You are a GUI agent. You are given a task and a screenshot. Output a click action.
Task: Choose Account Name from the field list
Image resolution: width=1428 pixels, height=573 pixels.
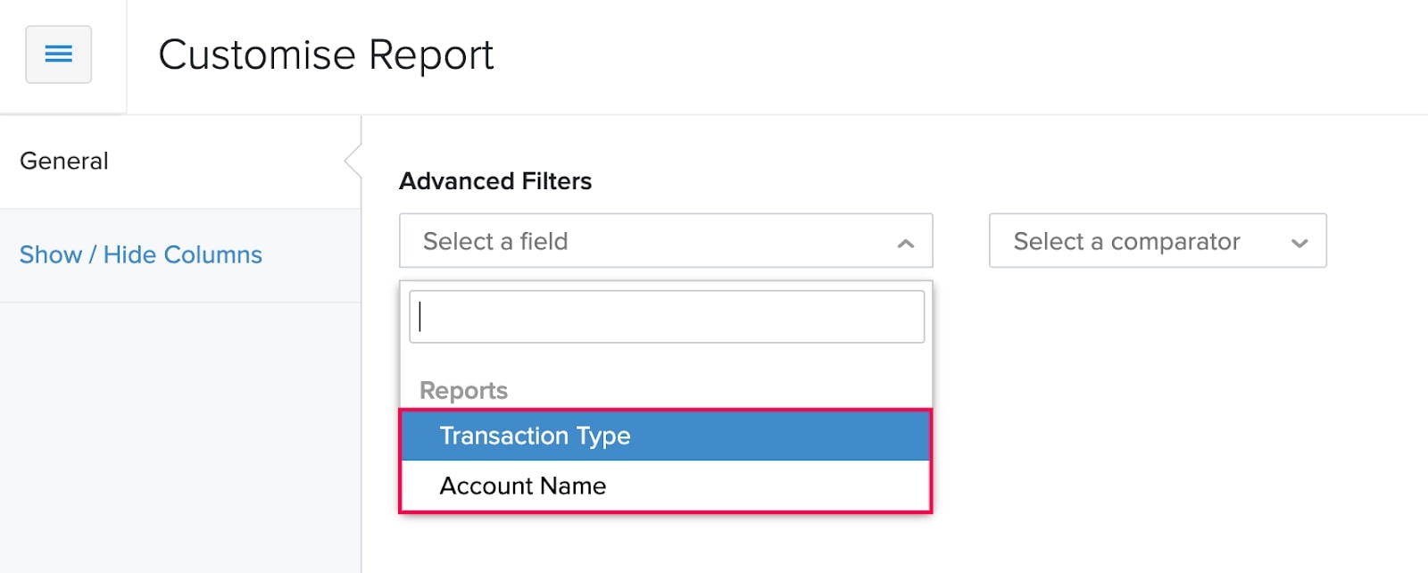521,486
